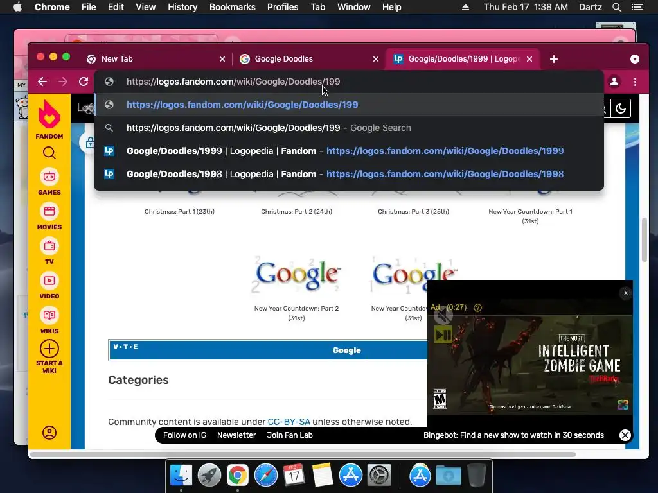
Task: Switch to the Google Doodles tab
Action: coord(308,59)
